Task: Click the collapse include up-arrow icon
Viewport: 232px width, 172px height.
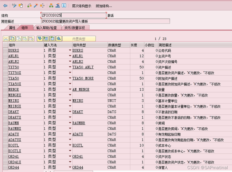Action: pos(59,39)
